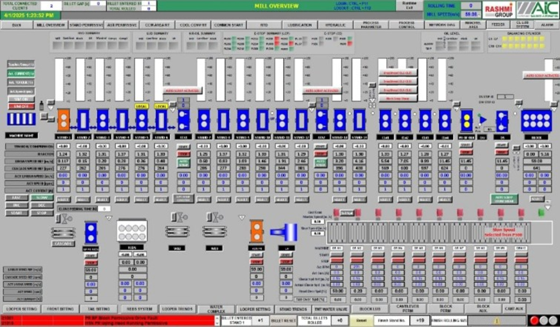560x327 pixels.
Task: Open the STAND TRENDS page
Action: 294,309
